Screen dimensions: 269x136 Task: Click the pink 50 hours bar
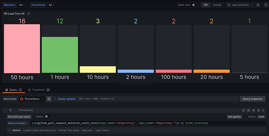(x=22, y=49)
